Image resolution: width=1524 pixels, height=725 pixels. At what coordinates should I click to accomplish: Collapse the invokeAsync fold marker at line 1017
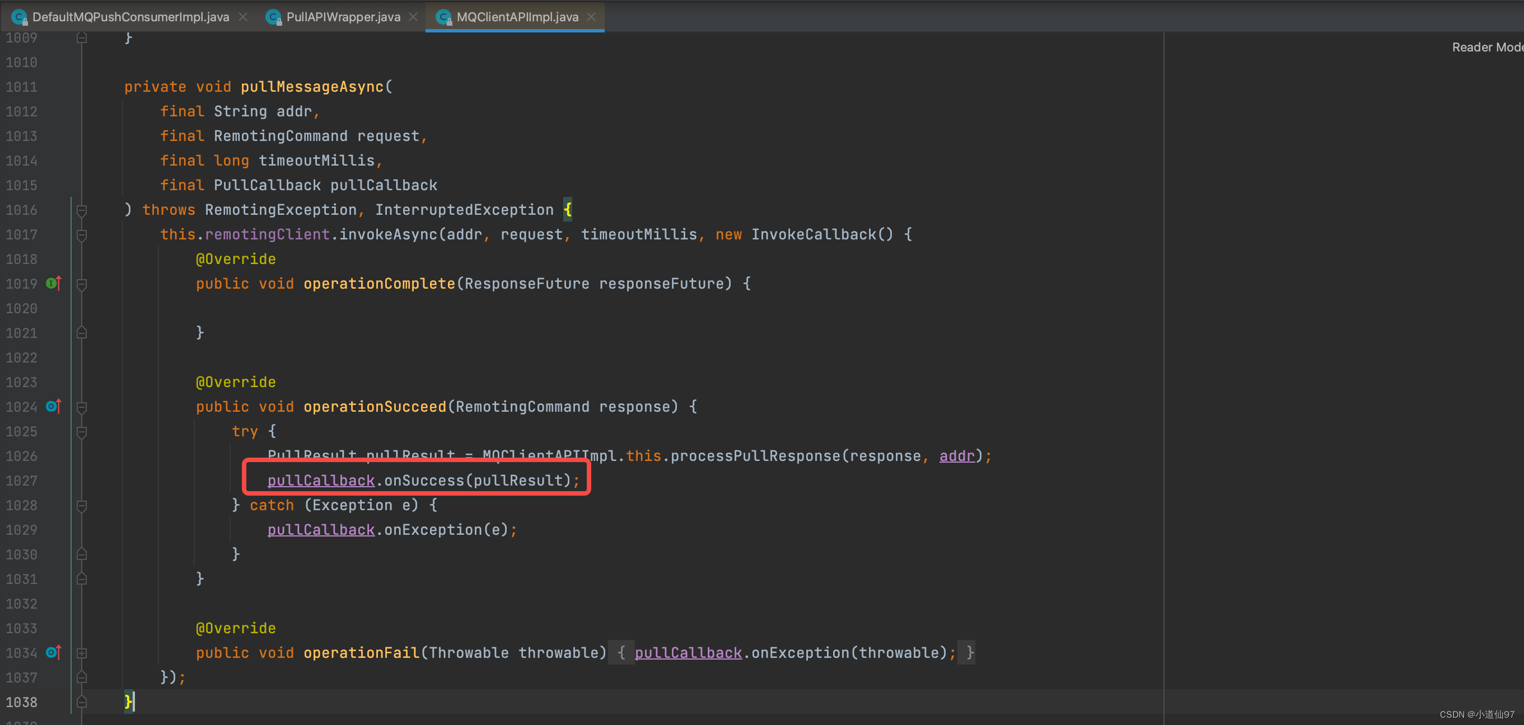click(82, 235)
